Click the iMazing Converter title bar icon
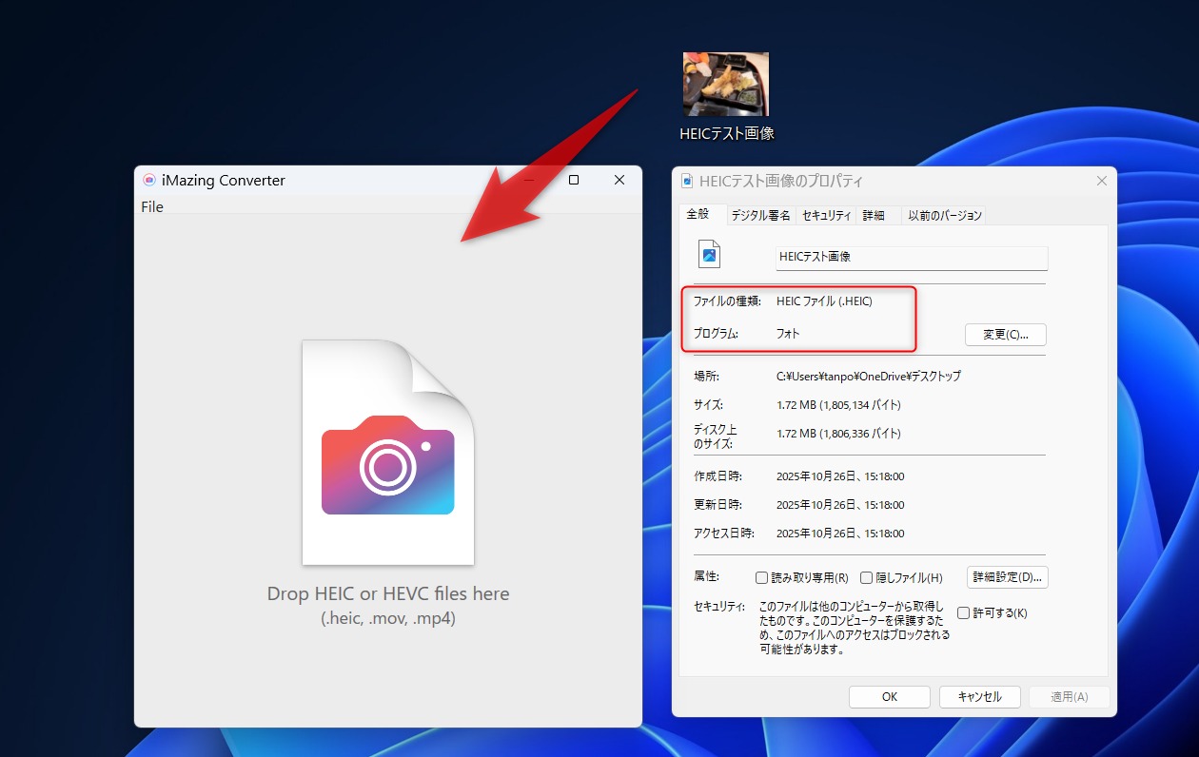The image size is (1199, 757). (x=150, y=180)
